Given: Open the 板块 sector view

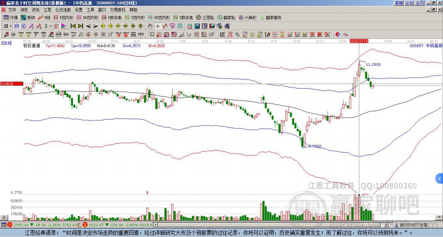Looking at the screenshot, I should tap(28, 17).
